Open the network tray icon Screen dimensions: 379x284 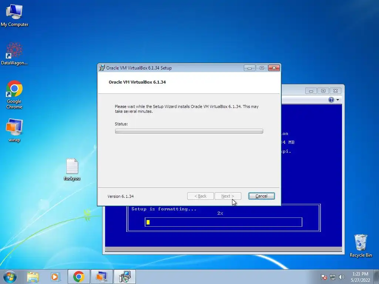[x=333, y=277]
